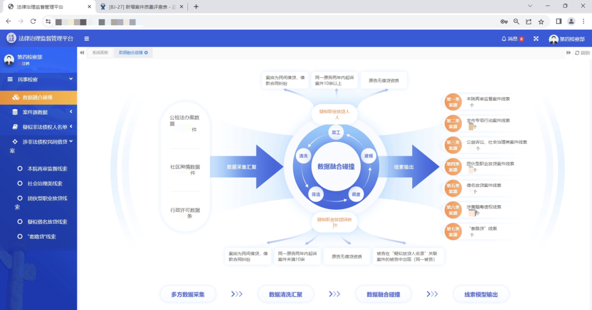Bookmark this page with star icon
The width and height of the screenshot is (592, 310).
click(x=541, y=21)
